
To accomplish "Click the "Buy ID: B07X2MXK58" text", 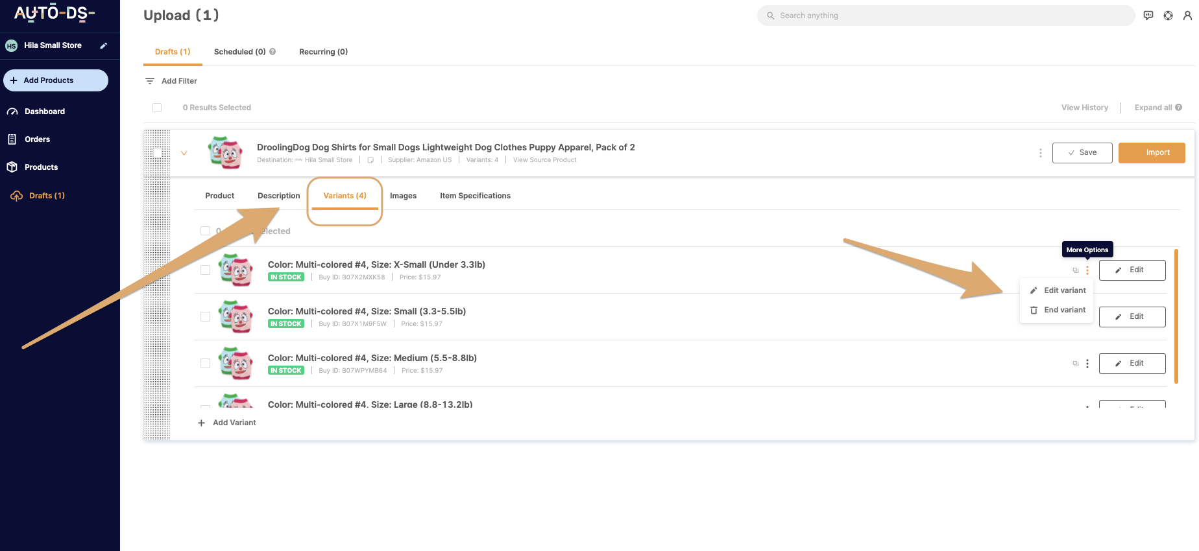I will coord(352,277).
